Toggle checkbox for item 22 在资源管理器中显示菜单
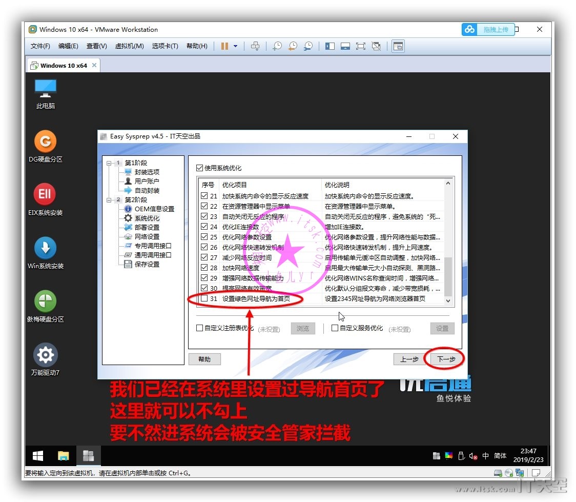The image size is (576, 502). [x=204, y=206]
